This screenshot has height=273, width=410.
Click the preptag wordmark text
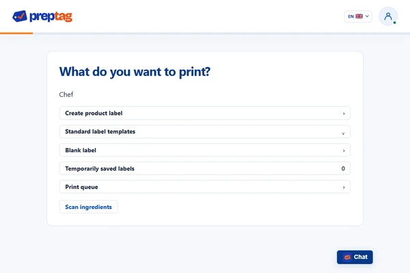tap(51, 16)
